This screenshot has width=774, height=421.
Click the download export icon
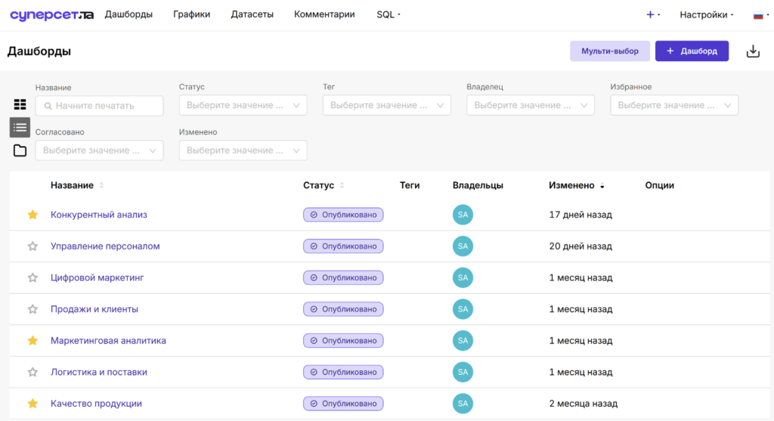coord(753,51)
